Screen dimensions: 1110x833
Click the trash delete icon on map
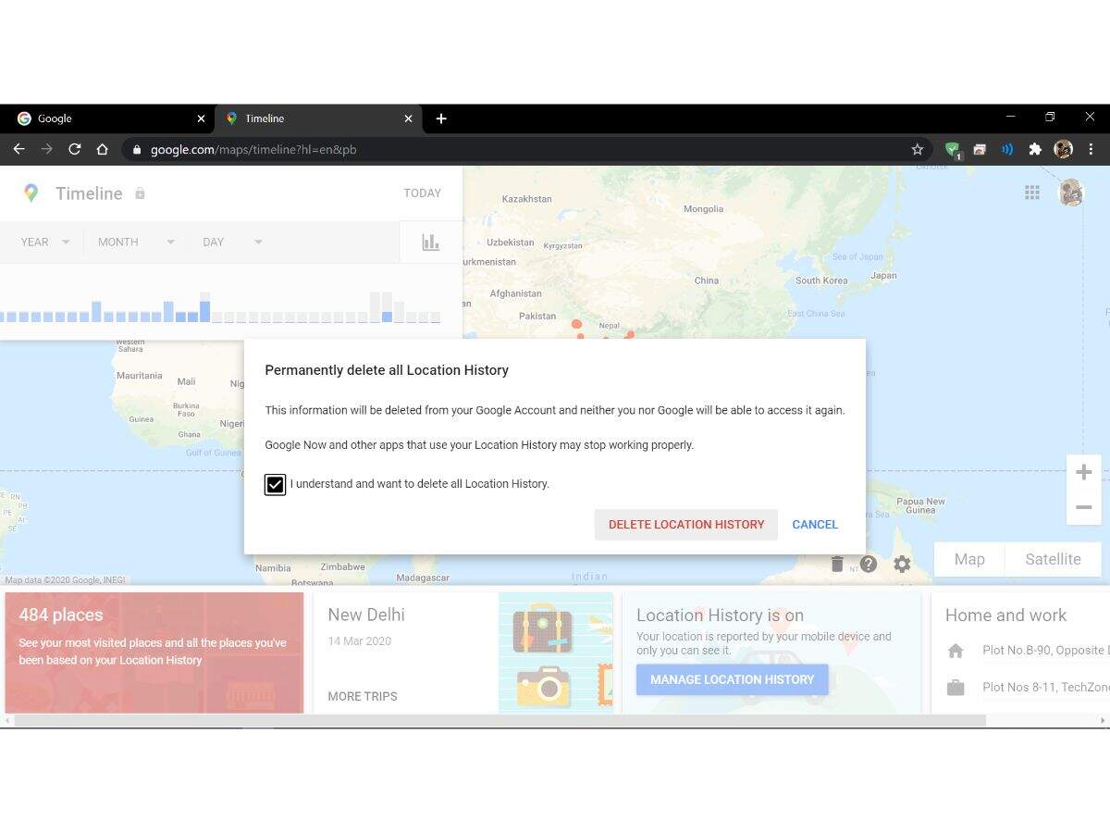tap(837, 564)
